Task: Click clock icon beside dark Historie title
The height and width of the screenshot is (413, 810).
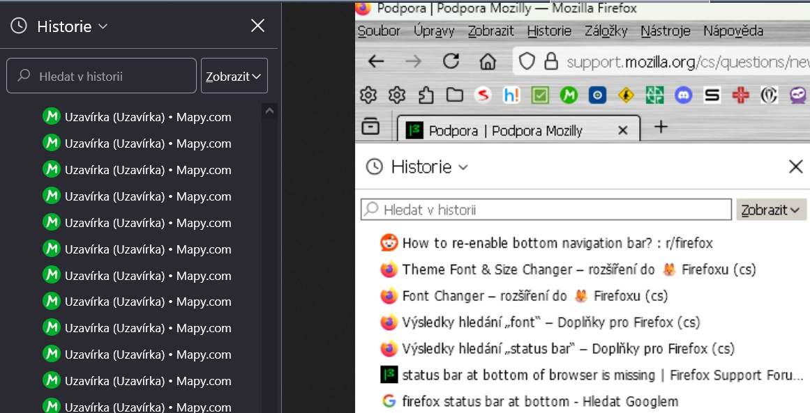Action: pyautogui.click(x=19, y=26)
